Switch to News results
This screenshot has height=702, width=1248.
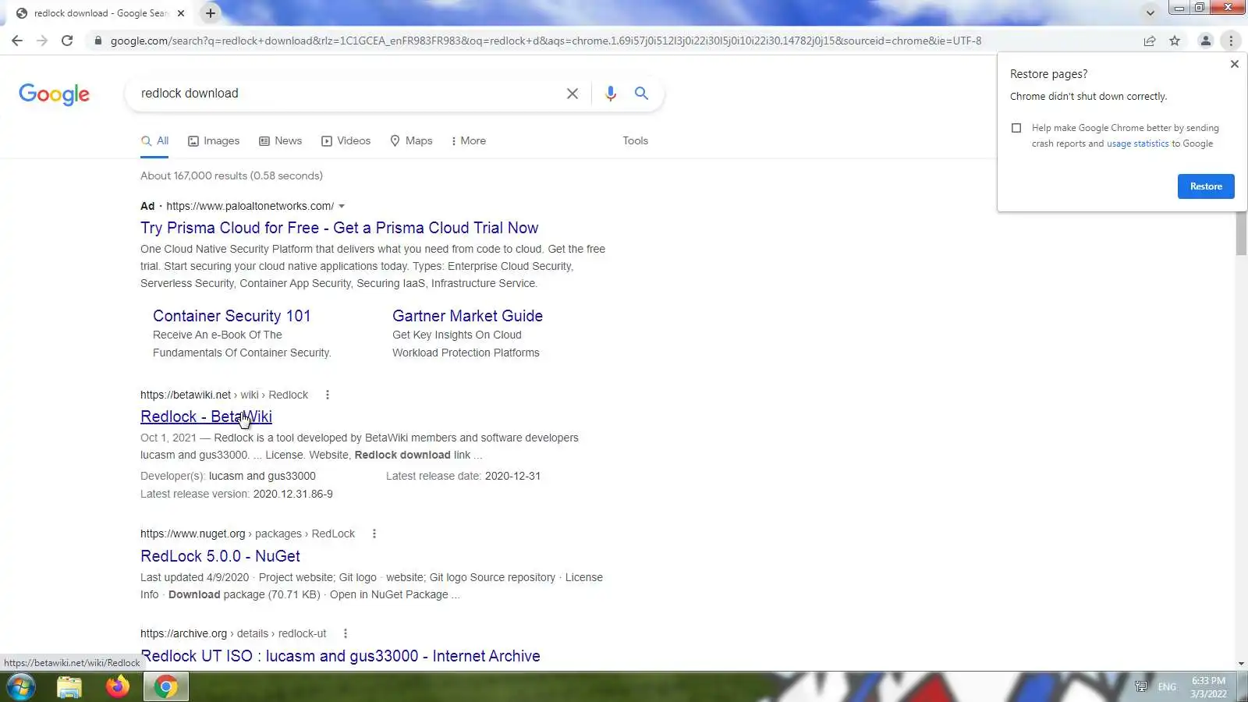[x=280, y=141]
